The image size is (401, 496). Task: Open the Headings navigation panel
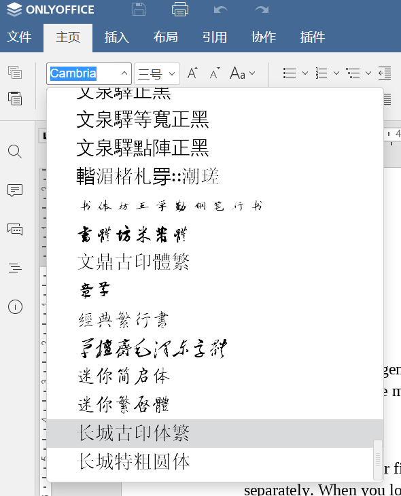click(x=15, y=268)
